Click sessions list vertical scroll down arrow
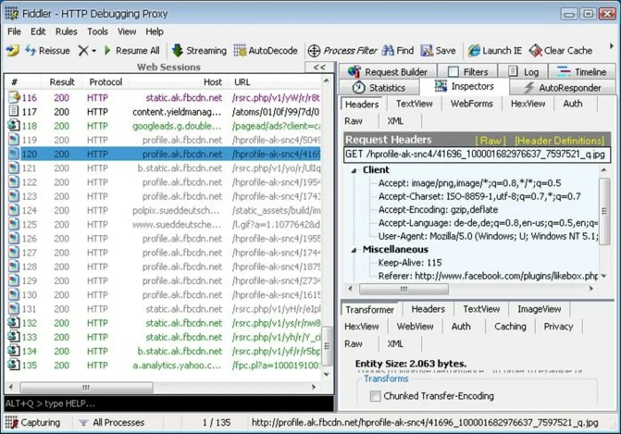 pyautogui.click(x=327, y=374)
